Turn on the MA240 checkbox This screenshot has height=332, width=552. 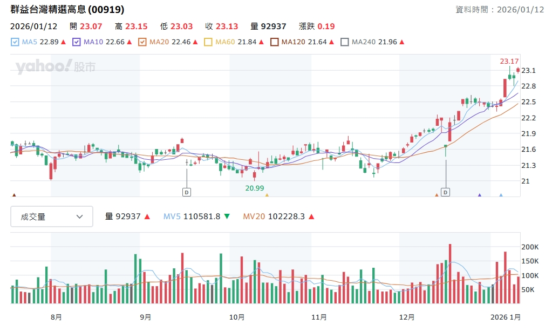point(345,42)
